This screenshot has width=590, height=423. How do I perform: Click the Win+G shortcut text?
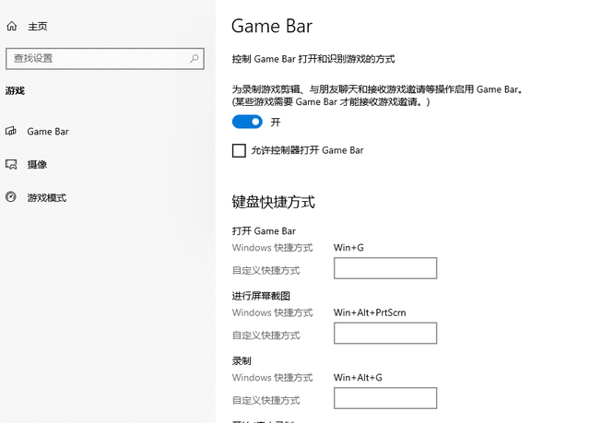tap(348, 247)
